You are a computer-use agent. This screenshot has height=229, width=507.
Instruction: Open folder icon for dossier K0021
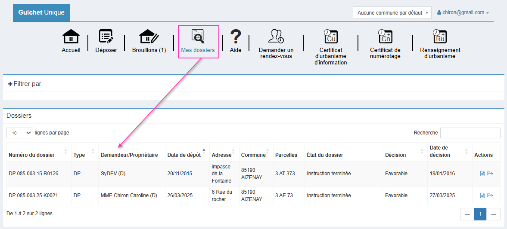[x=490, y=195]
